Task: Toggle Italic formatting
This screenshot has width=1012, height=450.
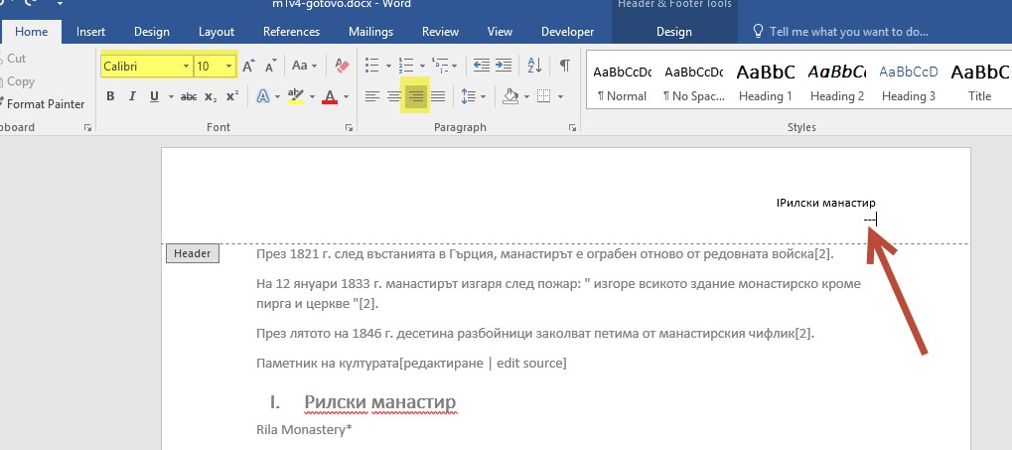Action: click(132, 96)
